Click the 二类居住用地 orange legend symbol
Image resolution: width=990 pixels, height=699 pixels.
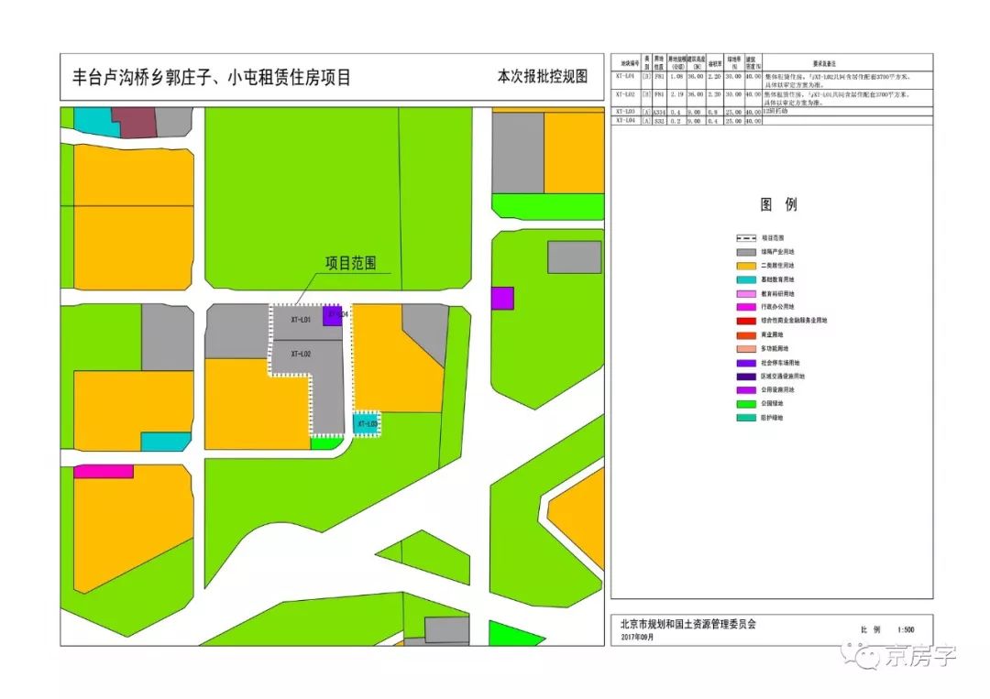[745, 266]
